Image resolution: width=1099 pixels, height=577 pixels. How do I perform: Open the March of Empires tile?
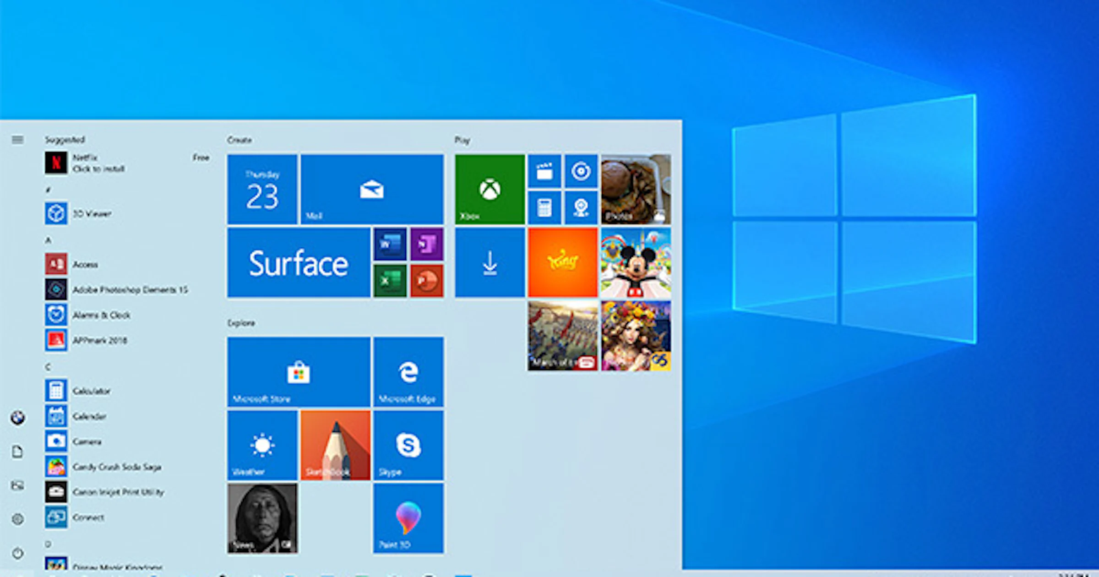pyautogui.click(x=563, y=336)
